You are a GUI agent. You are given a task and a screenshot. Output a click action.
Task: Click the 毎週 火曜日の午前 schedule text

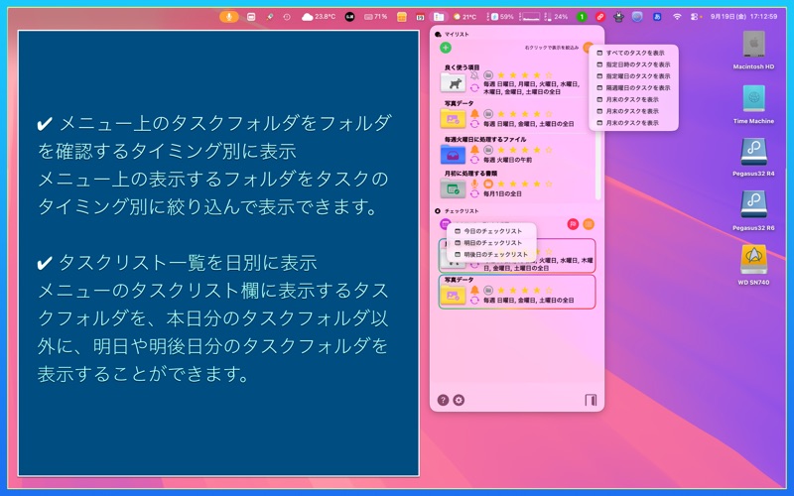(x=507, y=160)
